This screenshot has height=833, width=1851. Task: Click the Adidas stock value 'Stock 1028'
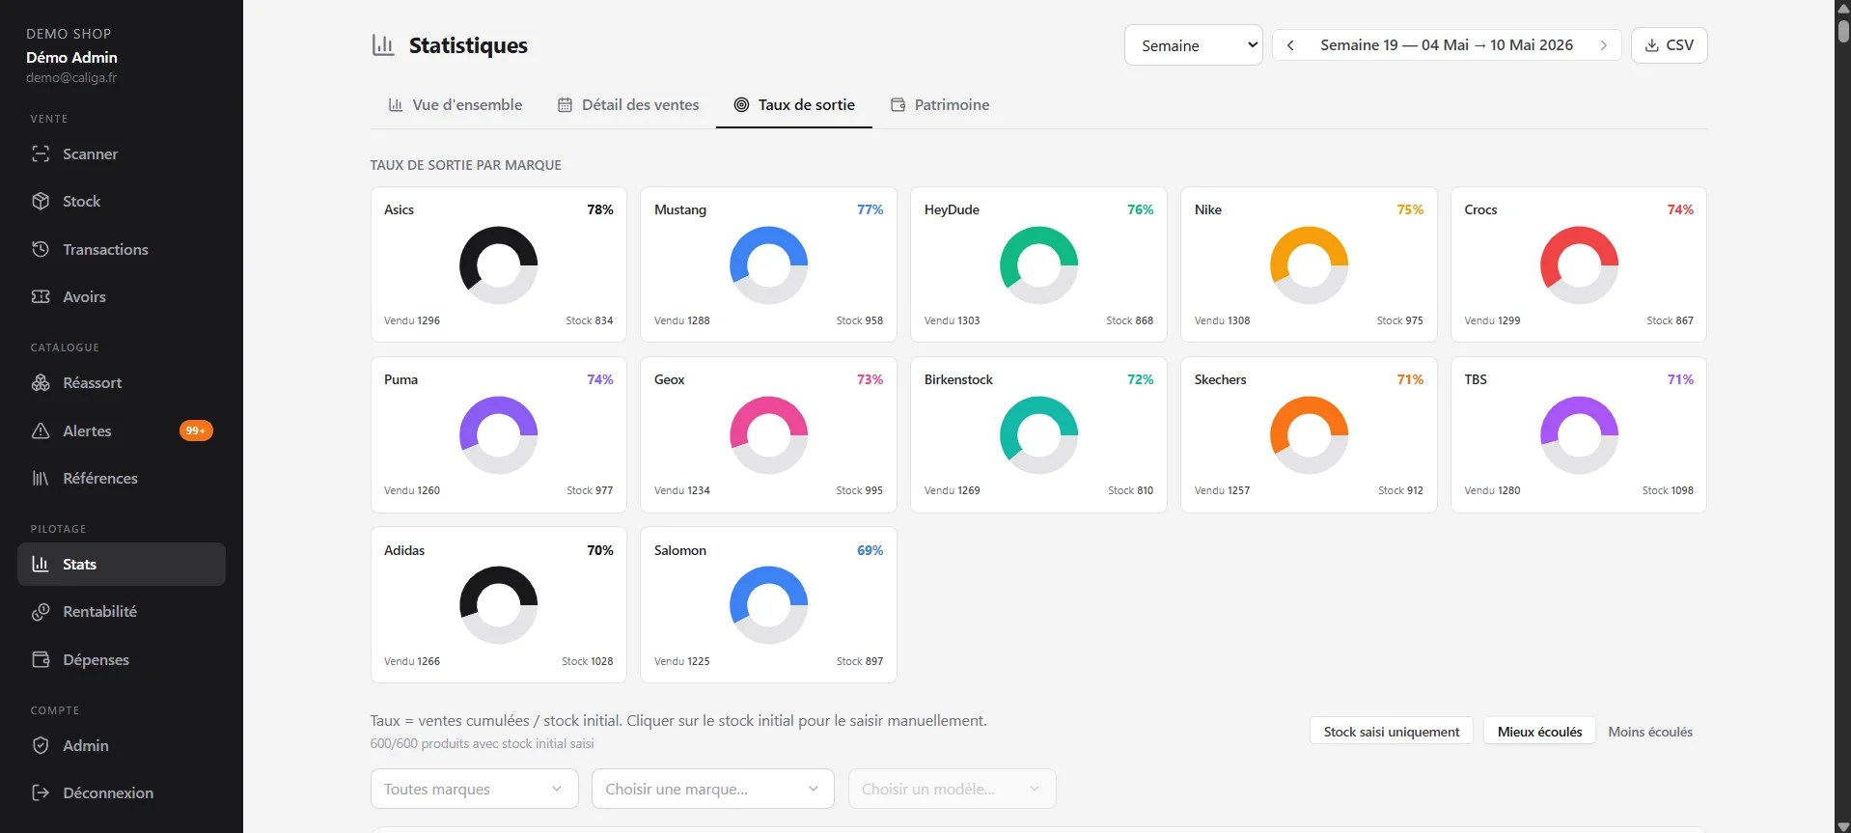pos(588,661)
